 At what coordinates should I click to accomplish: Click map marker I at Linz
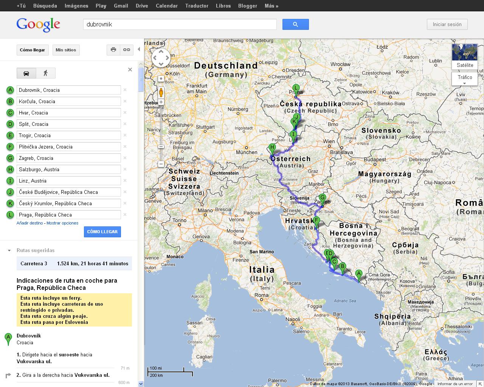pos(293,136)
